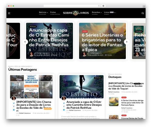Open comments count on Doação de Livros post
This screenshot has height=128, width=152.
(x=18, y=115)
